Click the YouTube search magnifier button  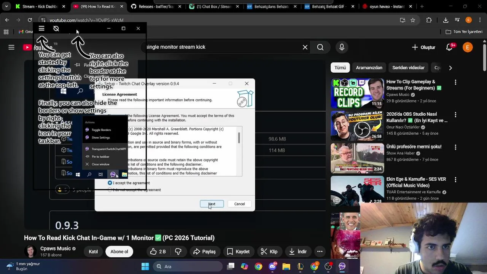tap(320, 47)
